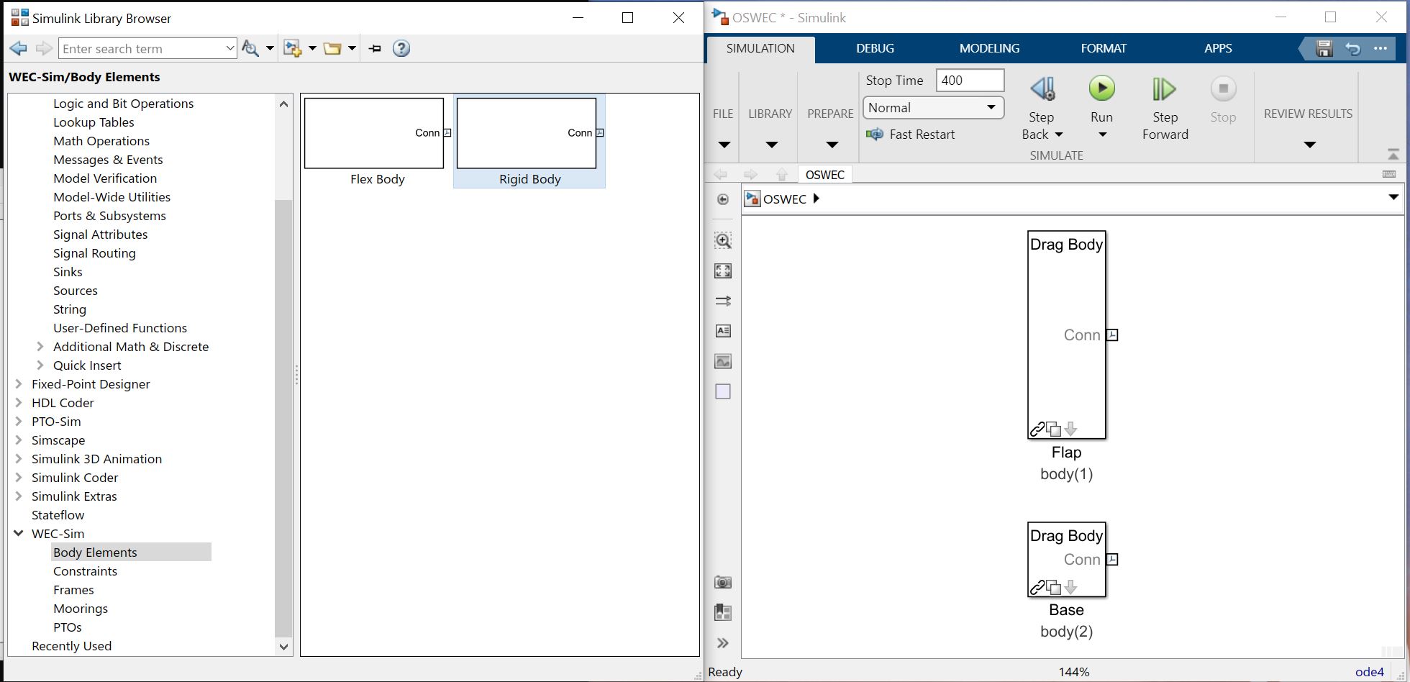Select Moorings under WEC-Sim
The width and height of the screenshot is (1410, 682).
[x=81, y=609]
